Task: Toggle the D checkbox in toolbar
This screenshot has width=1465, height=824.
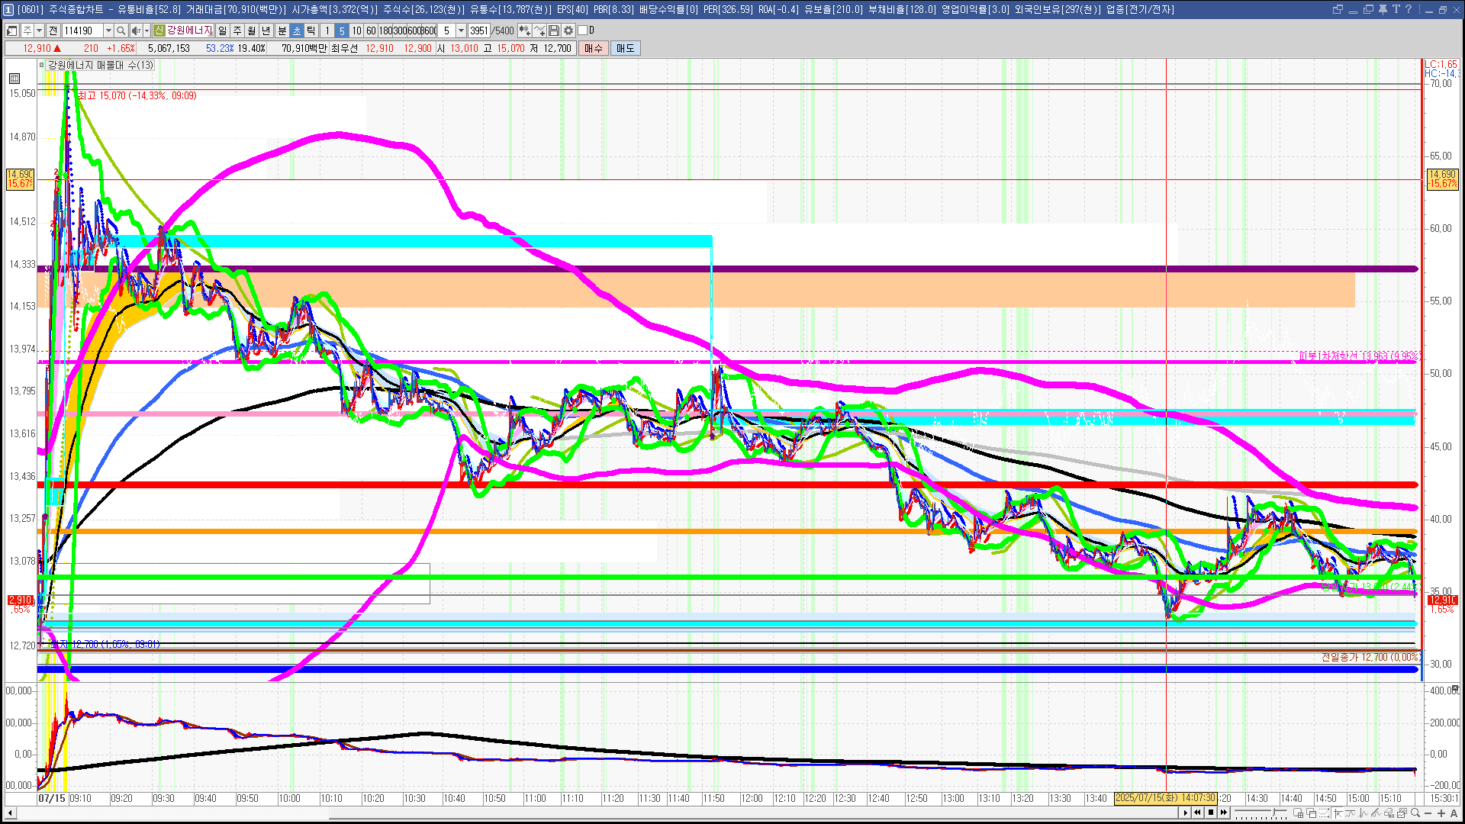Action: pyautogui.click(x=583, y=31)
